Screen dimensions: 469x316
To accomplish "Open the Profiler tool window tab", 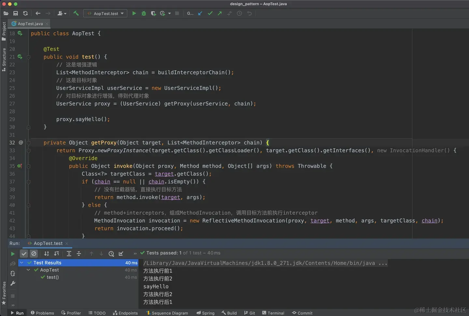I will point(71,313).
